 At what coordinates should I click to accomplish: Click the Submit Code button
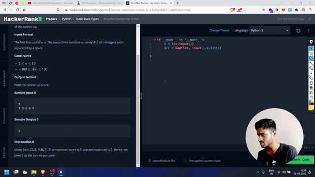click(301, 159)
